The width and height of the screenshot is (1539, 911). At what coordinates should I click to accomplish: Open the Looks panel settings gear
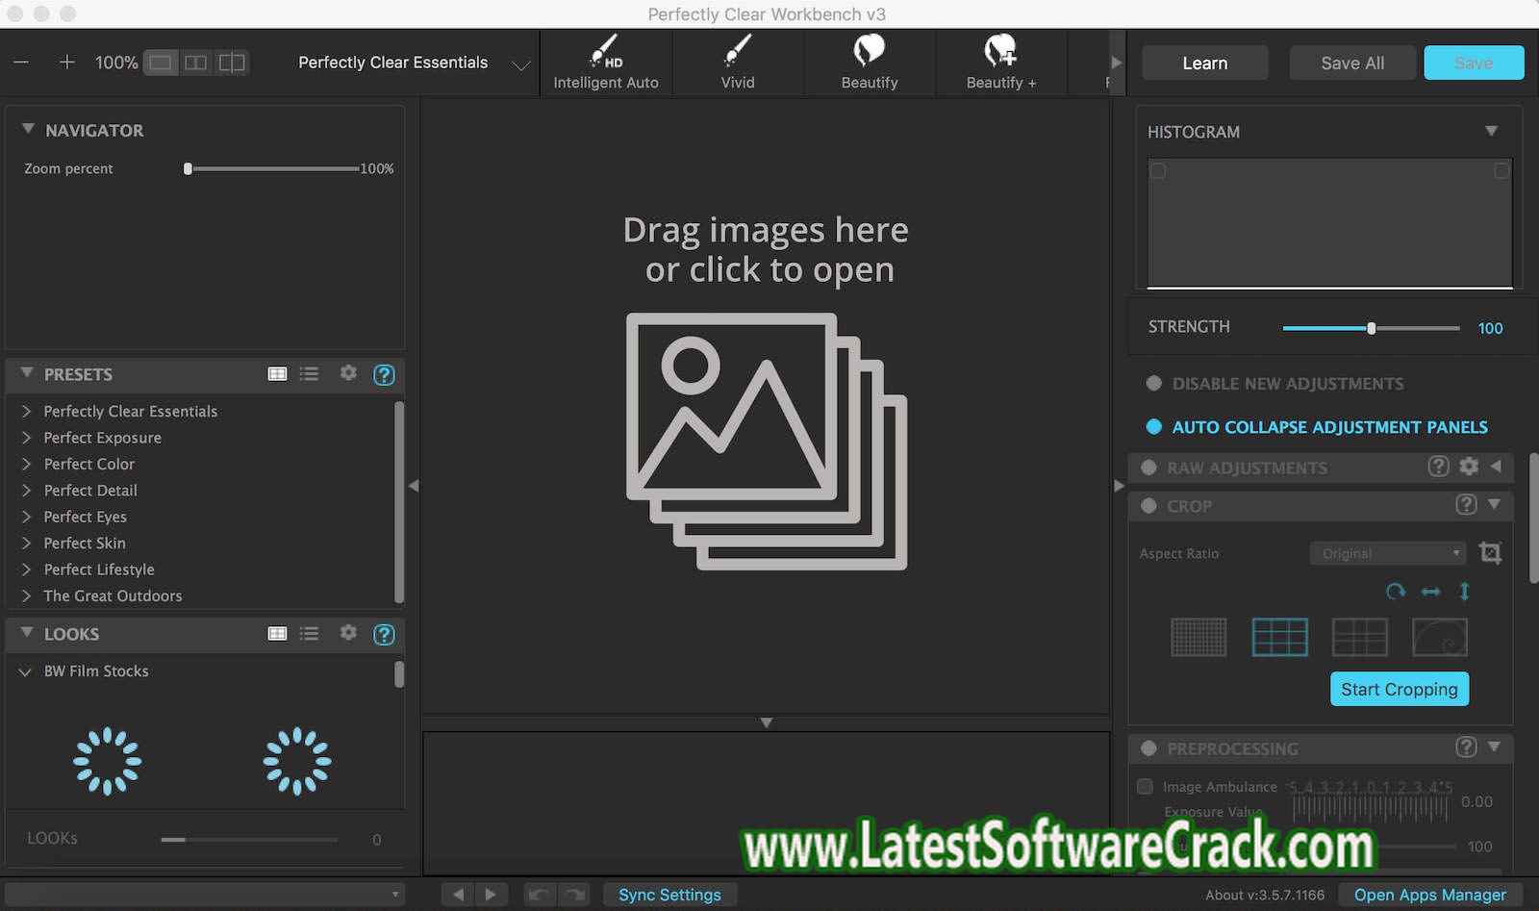coord(348,633)
